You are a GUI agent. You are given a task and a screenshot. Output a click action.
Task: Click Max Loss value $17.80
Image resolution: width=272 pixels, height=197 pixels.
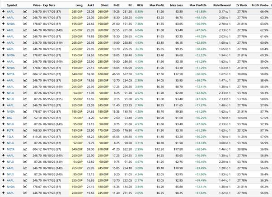coord(178,149)
